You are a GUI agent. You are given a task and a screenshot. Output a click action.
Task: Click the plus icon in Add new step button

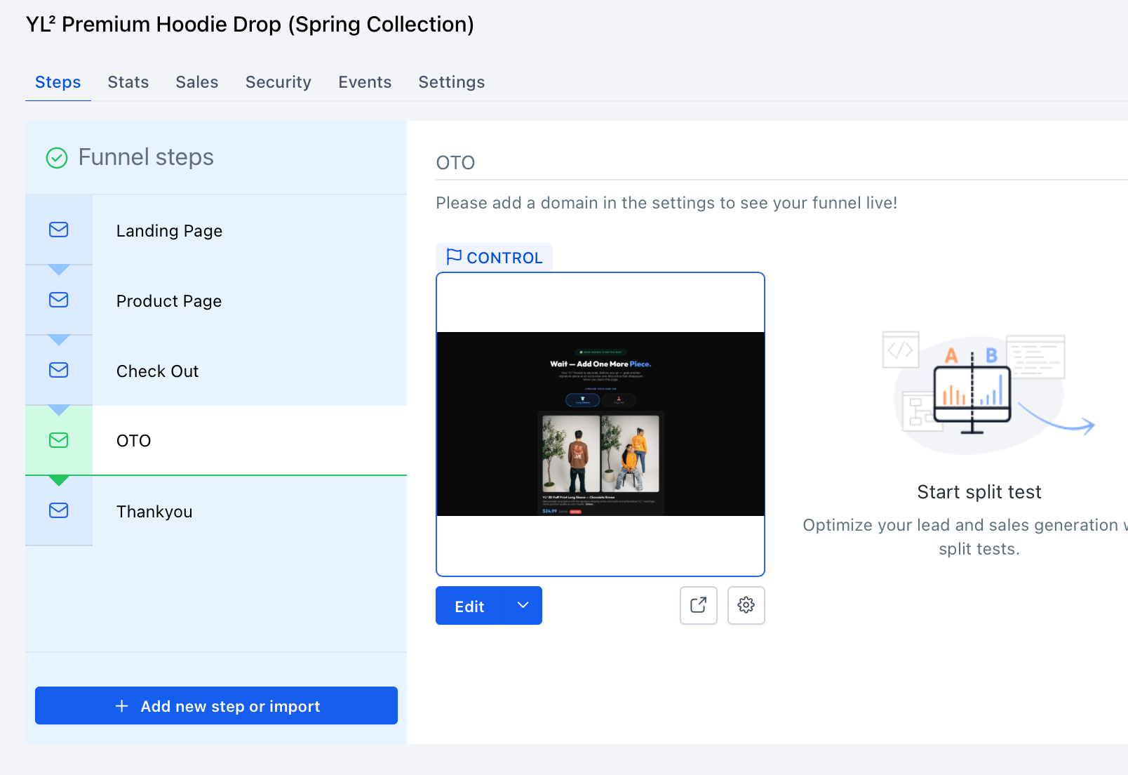(x=122, y=706)
